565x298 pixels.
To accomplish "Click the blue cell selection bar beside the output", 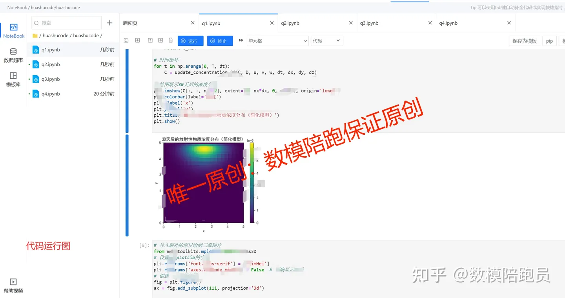I will pos(127,185).
